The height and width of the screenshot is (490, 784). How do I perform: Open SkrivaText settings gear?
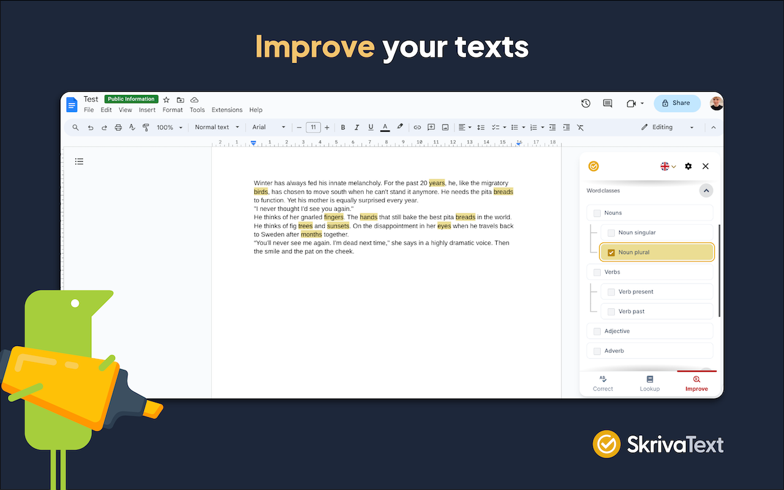click(688, 166)
